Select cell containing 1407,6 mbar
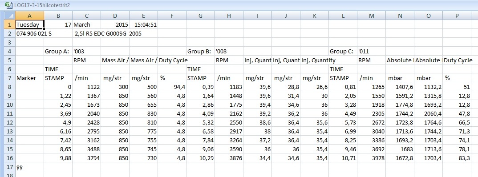478x177 pixels. [x=400, y=87]
